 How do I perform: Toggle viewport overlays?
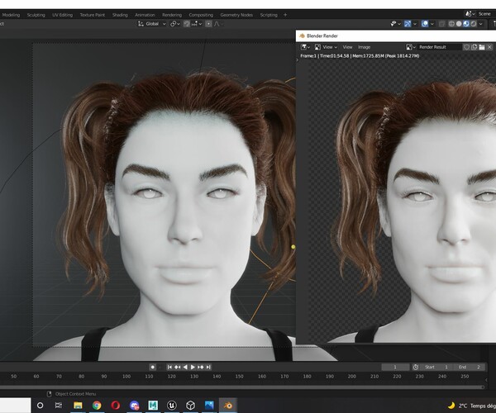coord(425,24)
